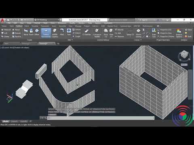Switch to the Layout2 tab

click(23, 121)
